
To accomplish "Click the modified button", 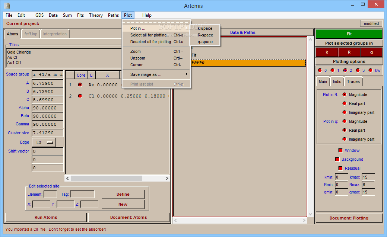I will [x=371, y=23].
